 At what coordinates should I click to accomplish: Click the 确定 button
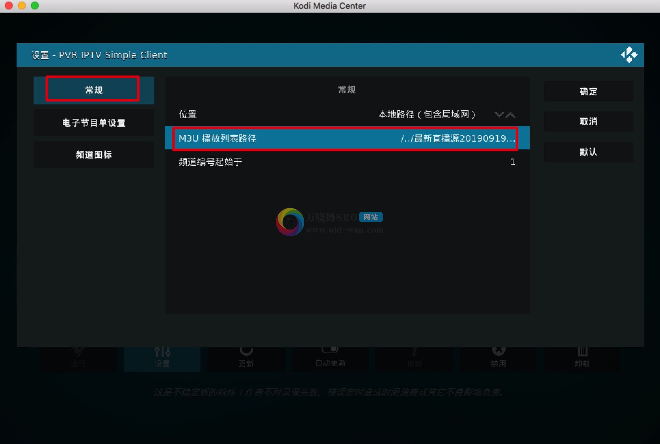pos(588,91)
